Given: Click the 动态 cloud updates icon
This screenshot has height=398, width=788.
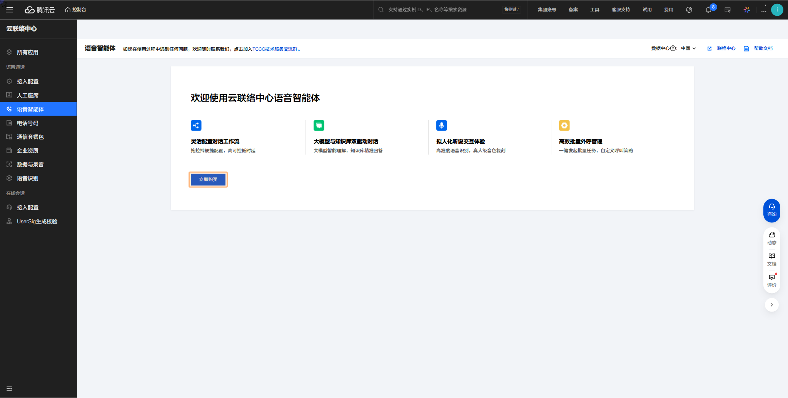Looking at the screenshot, I should pyautogui.click(x=771, y=238).
